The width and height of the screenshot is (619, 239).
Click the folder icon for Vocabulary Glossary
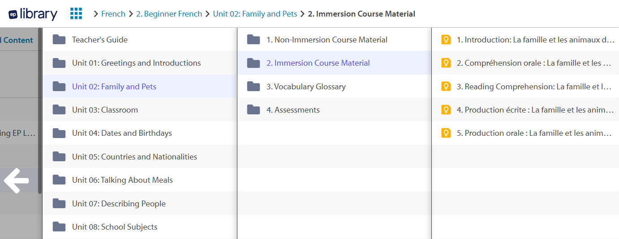254,87
